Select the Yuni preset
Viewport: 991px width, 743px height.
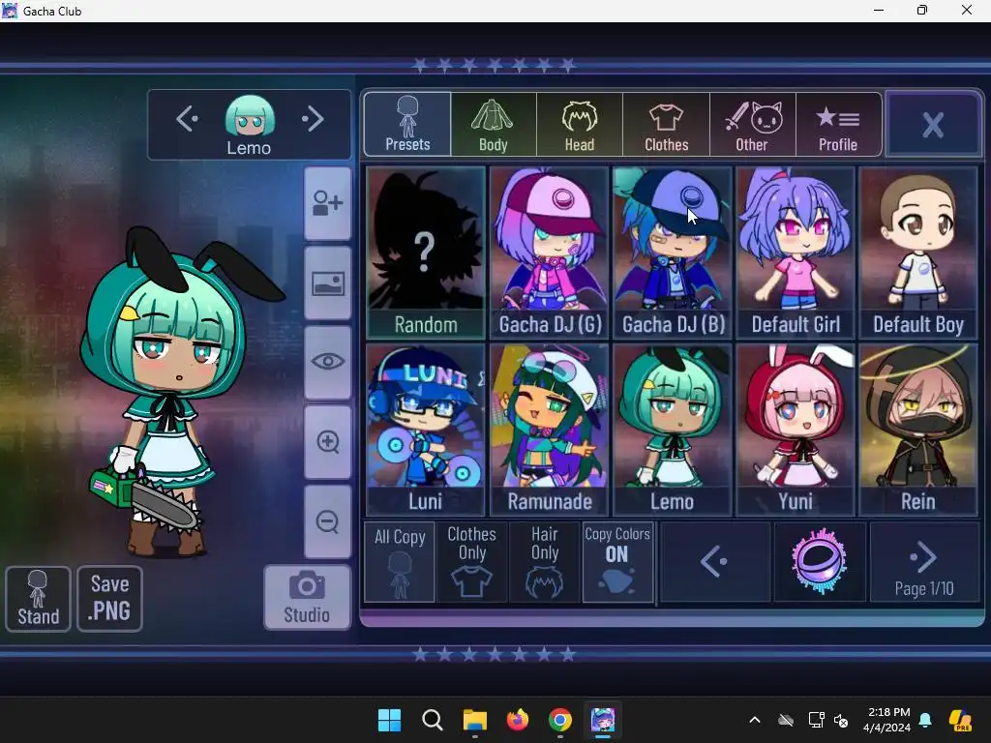(x=796, y=430)
